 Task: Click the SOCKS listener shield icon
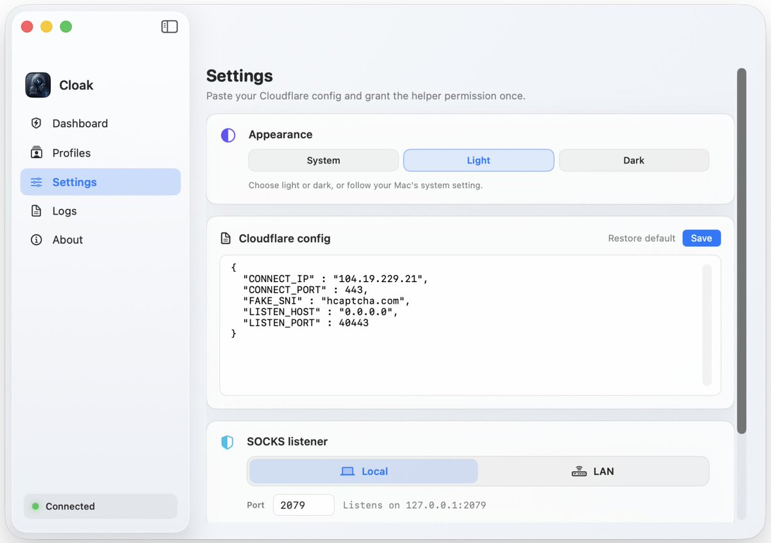click(227, 442)
